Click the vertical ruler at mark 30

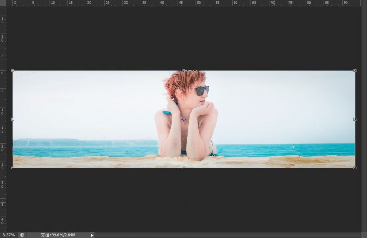pos(2,184)
